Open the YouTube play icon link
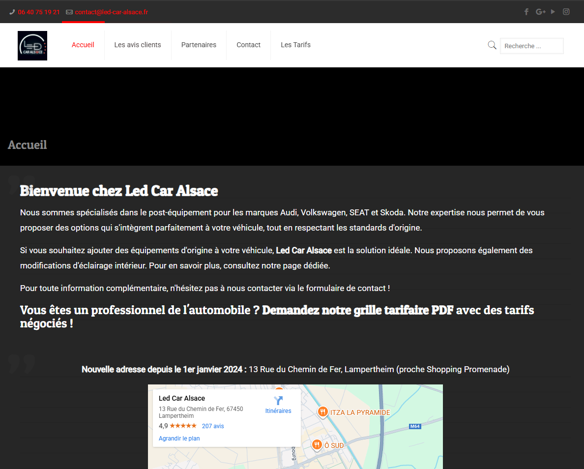 tap(553, 12)
